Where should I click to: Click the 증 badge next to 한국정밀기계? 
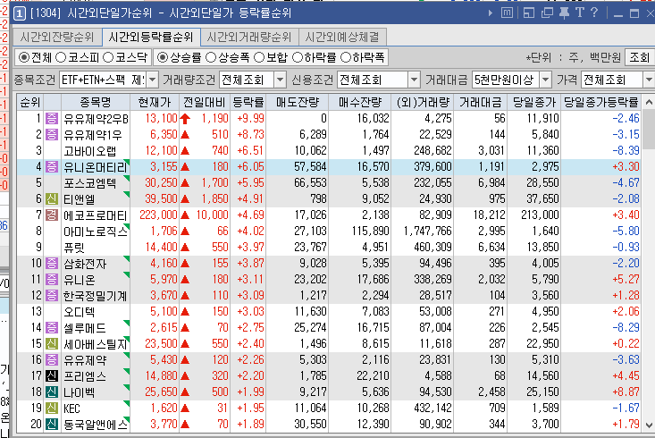point(52,296)
